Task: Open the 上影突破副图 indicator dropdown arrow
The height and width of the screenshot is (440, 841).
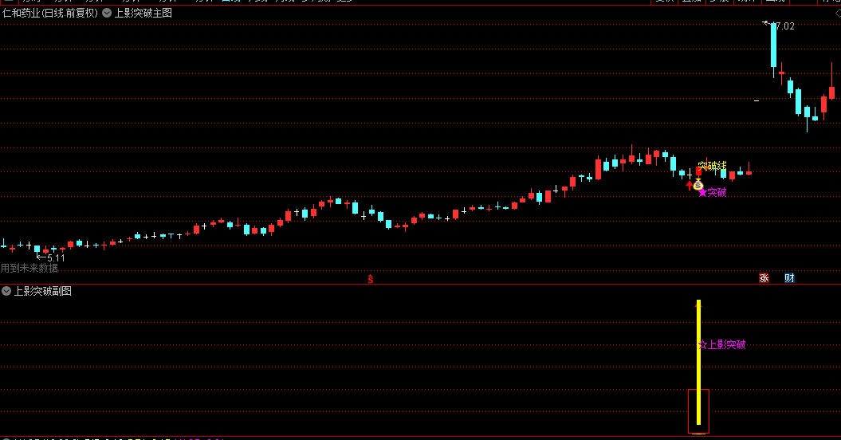Action: coord(6,291)
